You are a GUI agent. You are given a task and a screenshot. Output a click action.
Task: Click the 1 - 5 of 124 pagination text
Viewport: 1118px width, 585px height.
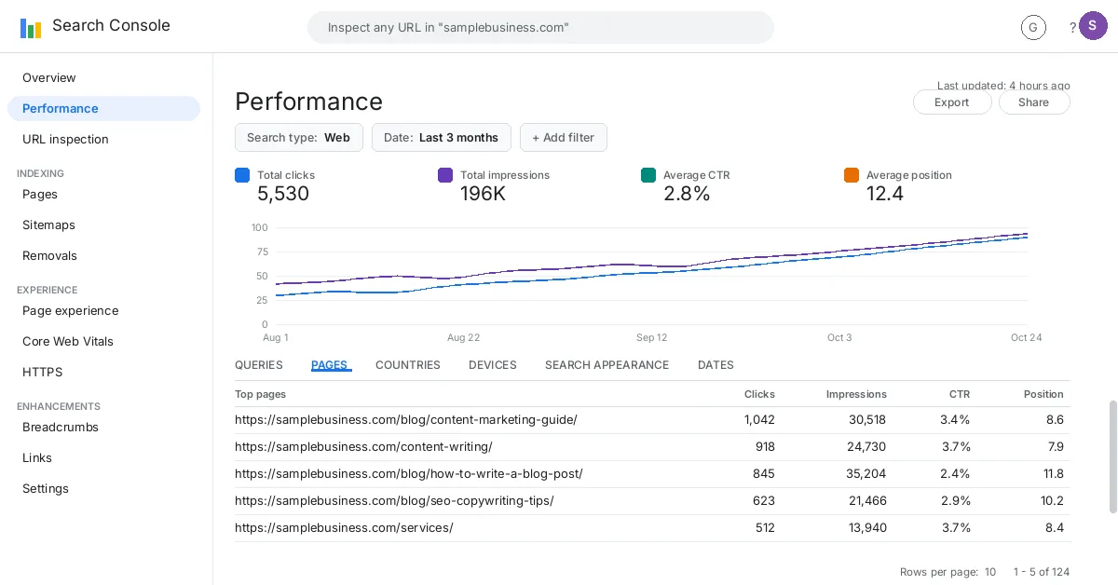(1041, 572)
